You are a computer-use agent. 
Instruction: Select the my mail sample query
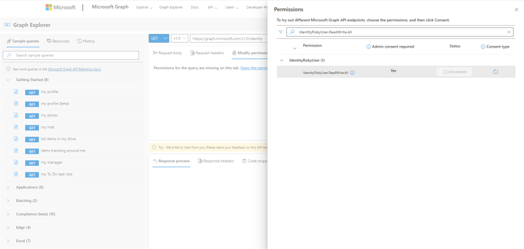click(47, 127)
